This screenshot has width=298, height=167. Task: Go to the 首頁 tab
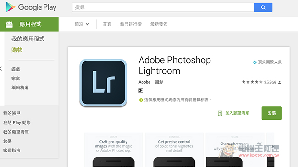coord(107,24)
